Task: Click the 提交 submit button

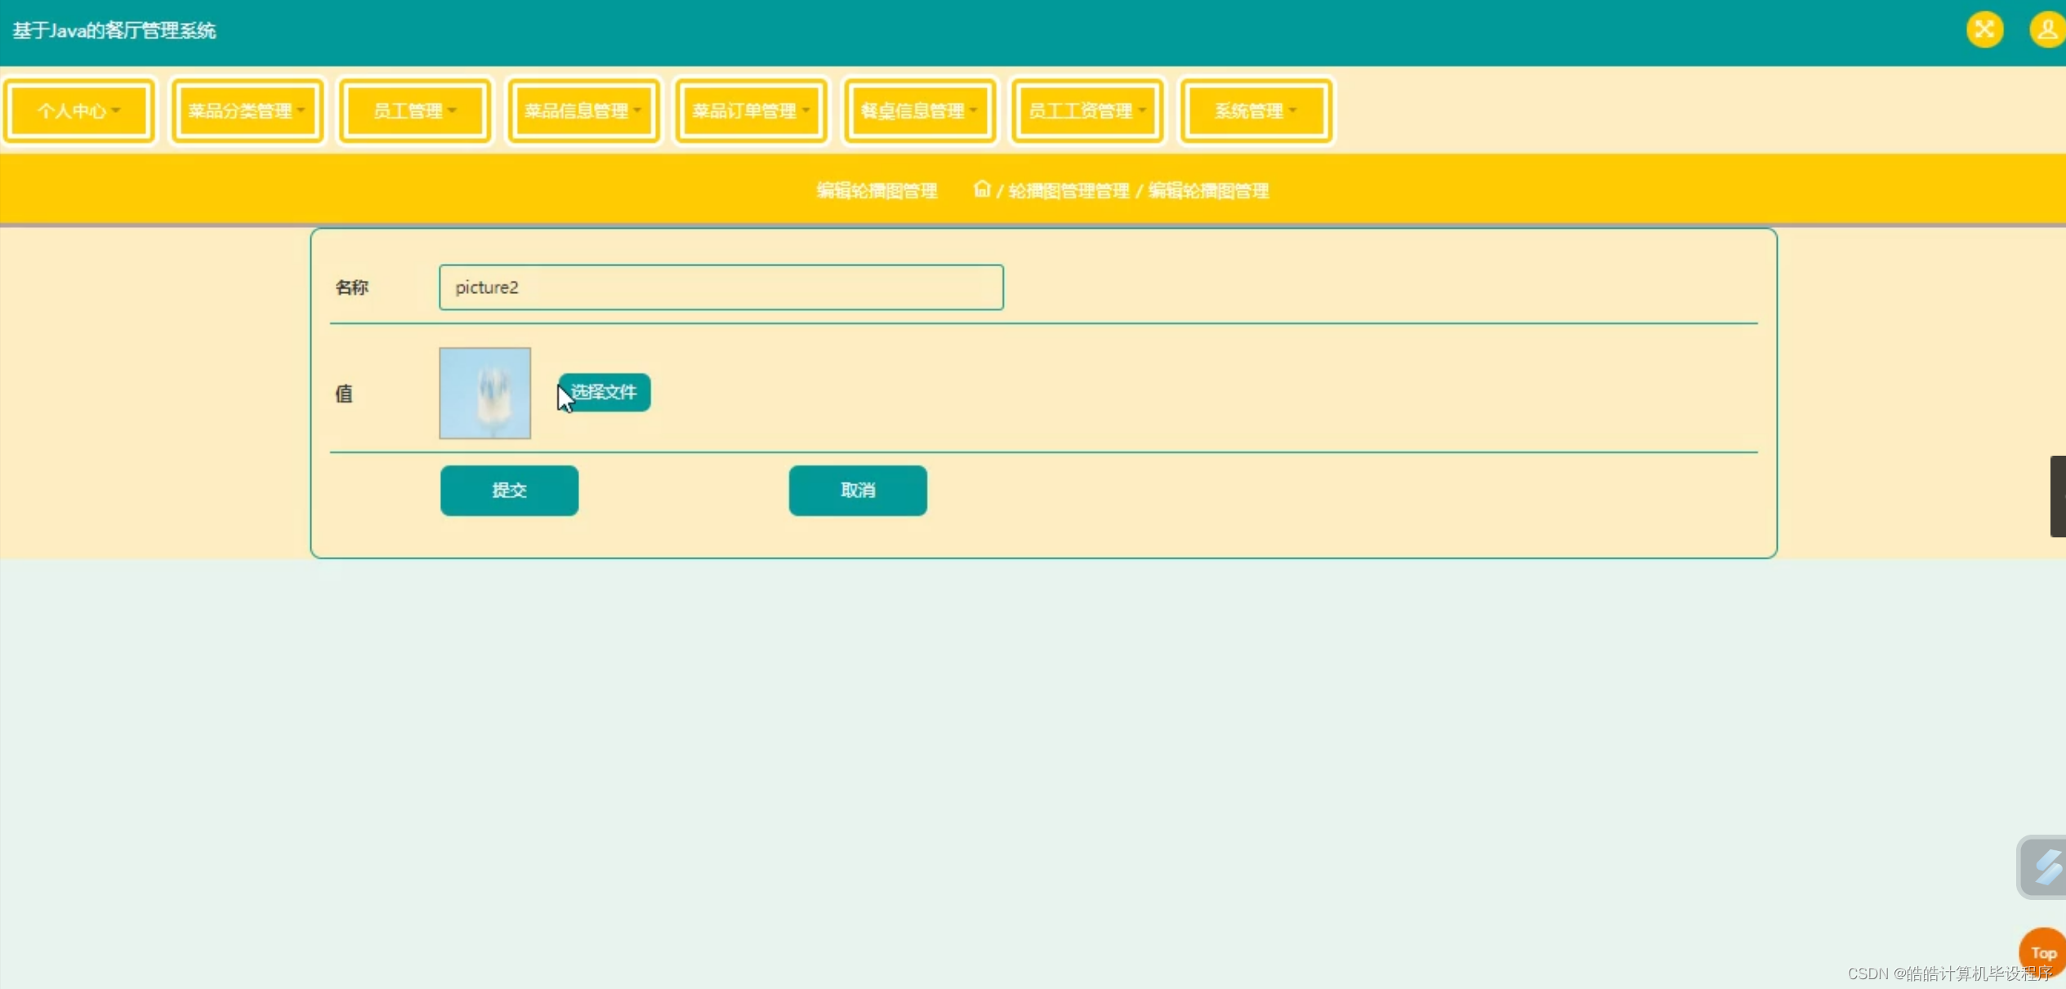Action: point(509,490)
